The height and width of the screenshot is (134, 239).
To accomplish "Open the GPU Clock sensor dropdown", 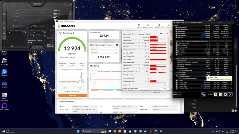I will 139,37.
